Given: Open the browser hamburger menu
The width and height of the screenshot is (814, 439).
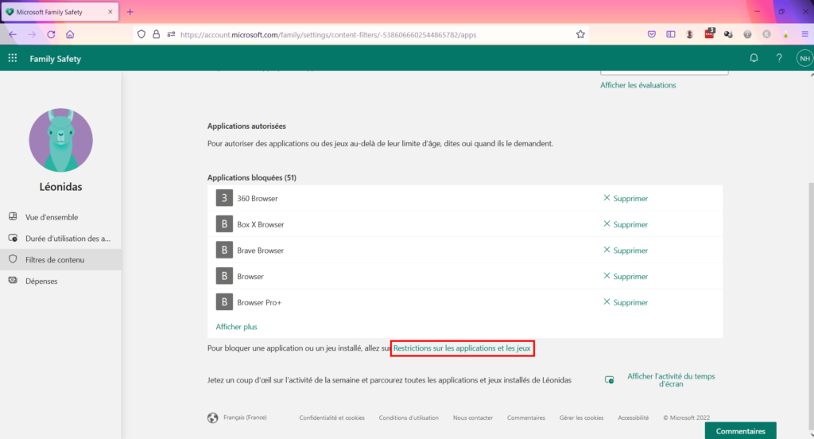Looking at the screenshot, I should coord(804,34).
